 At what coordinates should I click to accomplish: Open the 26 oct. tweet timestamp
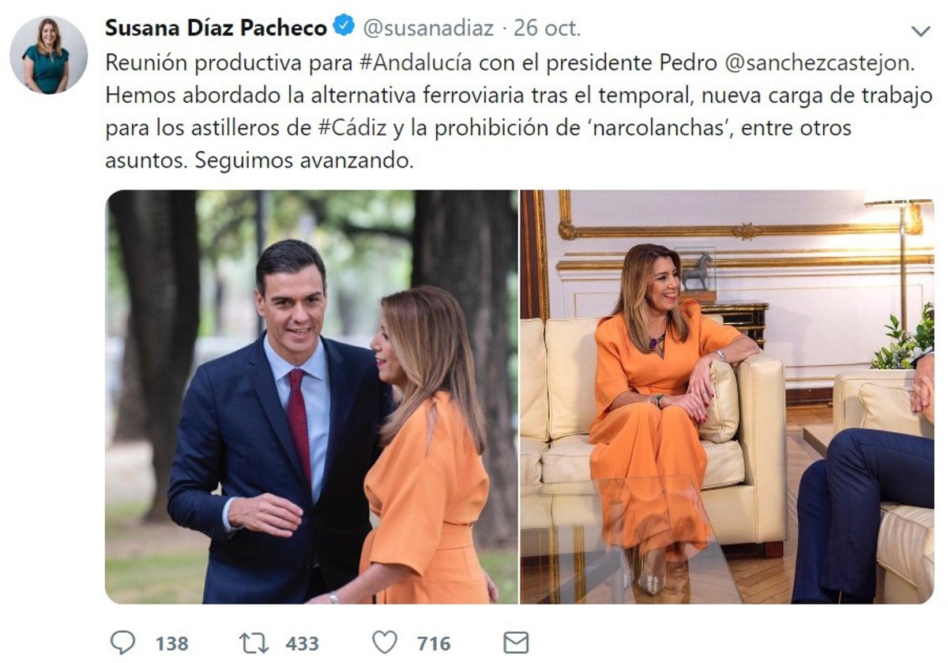pos(547,28)
